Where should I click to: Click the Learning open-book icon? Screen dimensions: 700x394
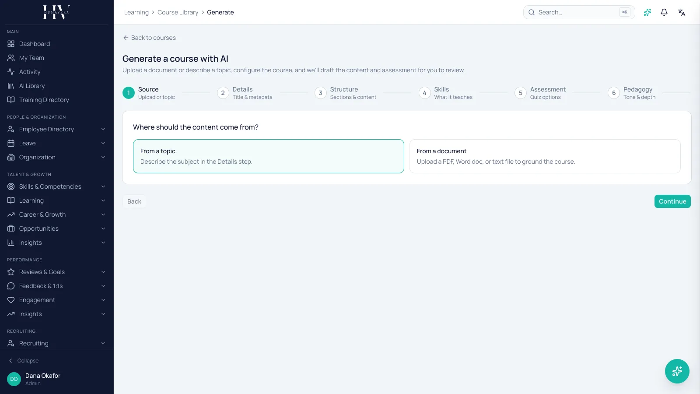[11, 201]
